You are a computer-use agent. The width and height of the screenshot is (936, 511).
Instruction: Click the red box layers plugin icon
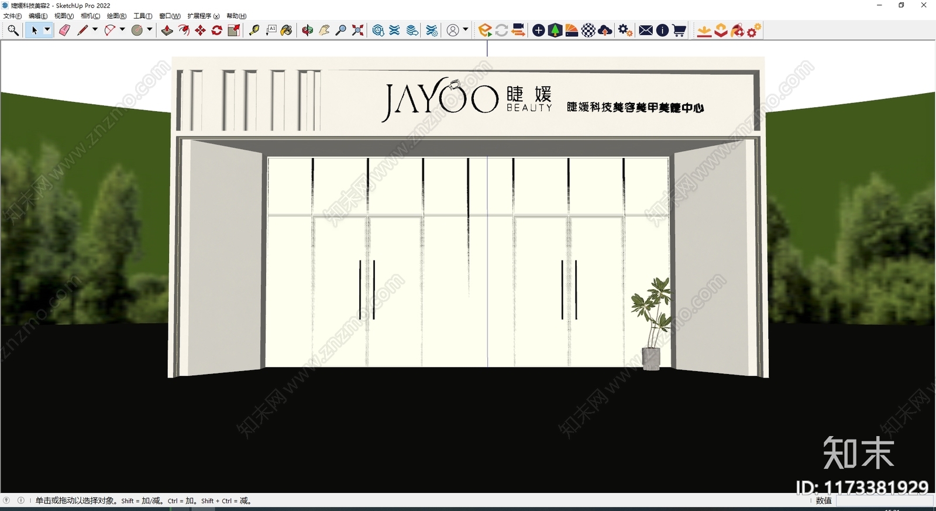coord(721,30)
